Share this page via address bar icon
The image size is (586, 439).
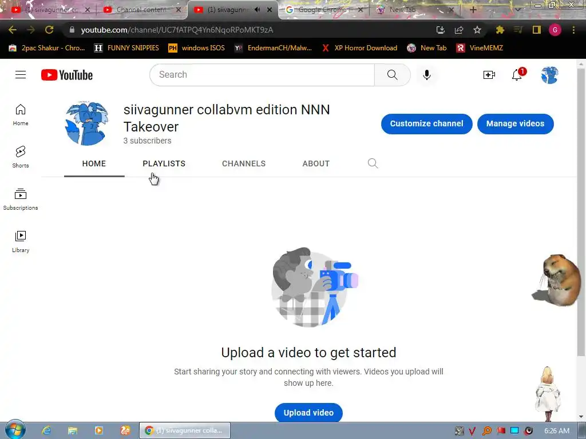point(459,30)
